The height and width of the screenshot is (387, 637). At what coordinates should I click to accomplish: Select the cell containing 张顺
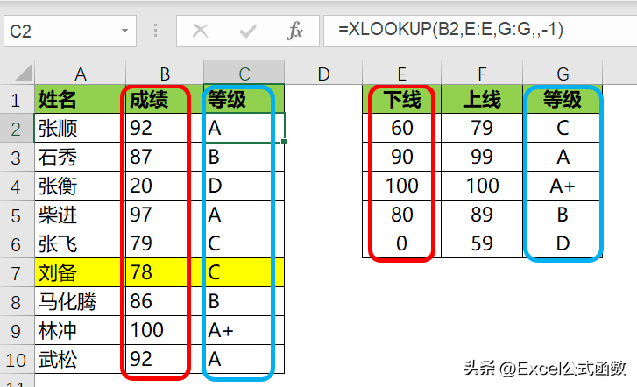(80, 128)
